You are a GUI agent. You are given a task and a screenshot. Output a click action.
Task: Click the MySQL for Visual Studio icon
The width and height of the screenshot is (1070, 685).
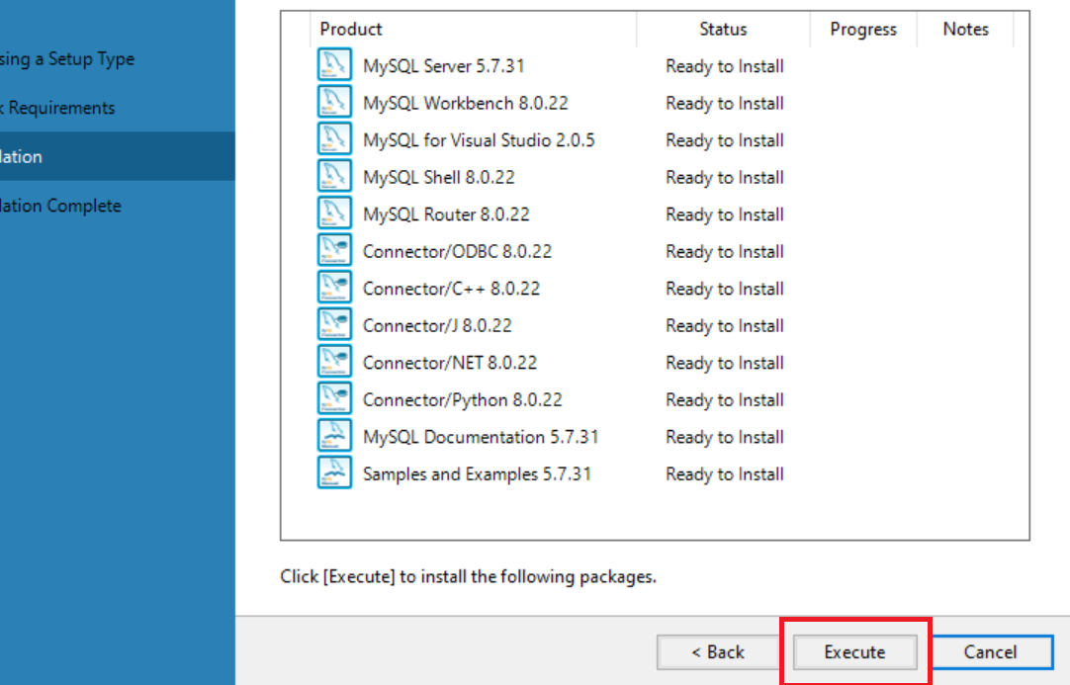[334, 138]
